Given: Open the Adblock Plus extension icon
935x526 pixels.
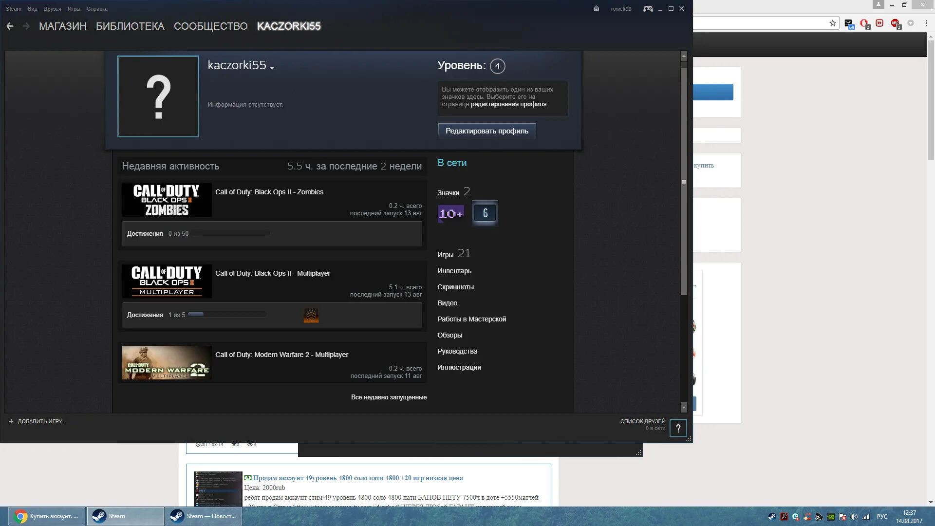Looking at the screenshot, I should (896, 23).
